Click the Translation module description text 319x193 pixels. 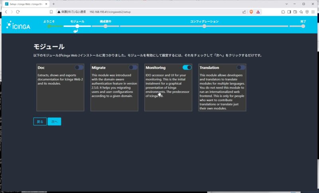pos(222,92)
